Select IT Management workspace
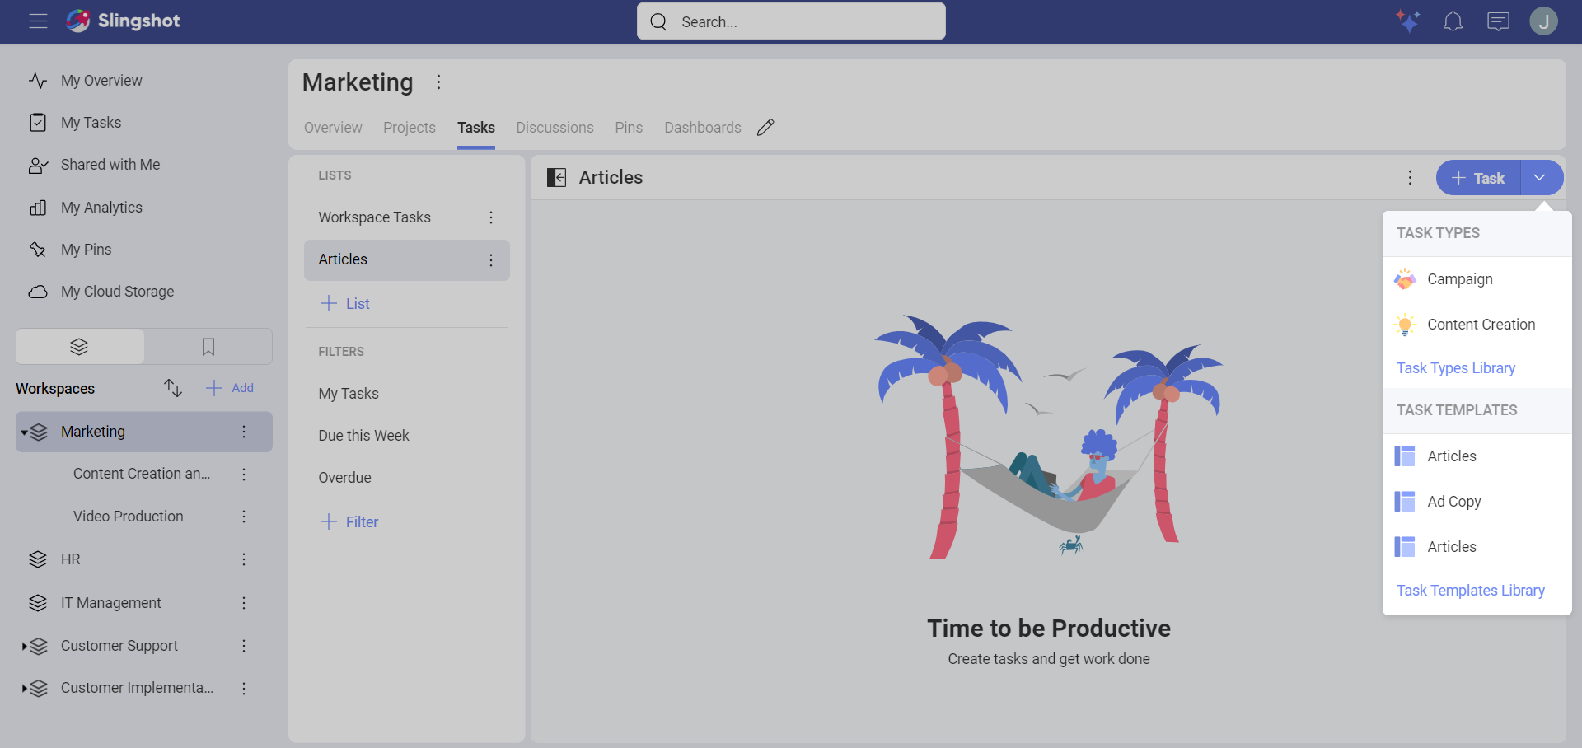This screenshot has height=748, width=1582. (x=110, y=603)
